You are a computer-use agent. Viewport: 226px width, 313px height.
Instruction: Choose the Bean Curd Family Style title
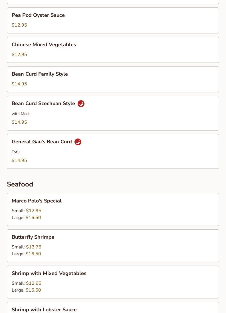point(40,74)
